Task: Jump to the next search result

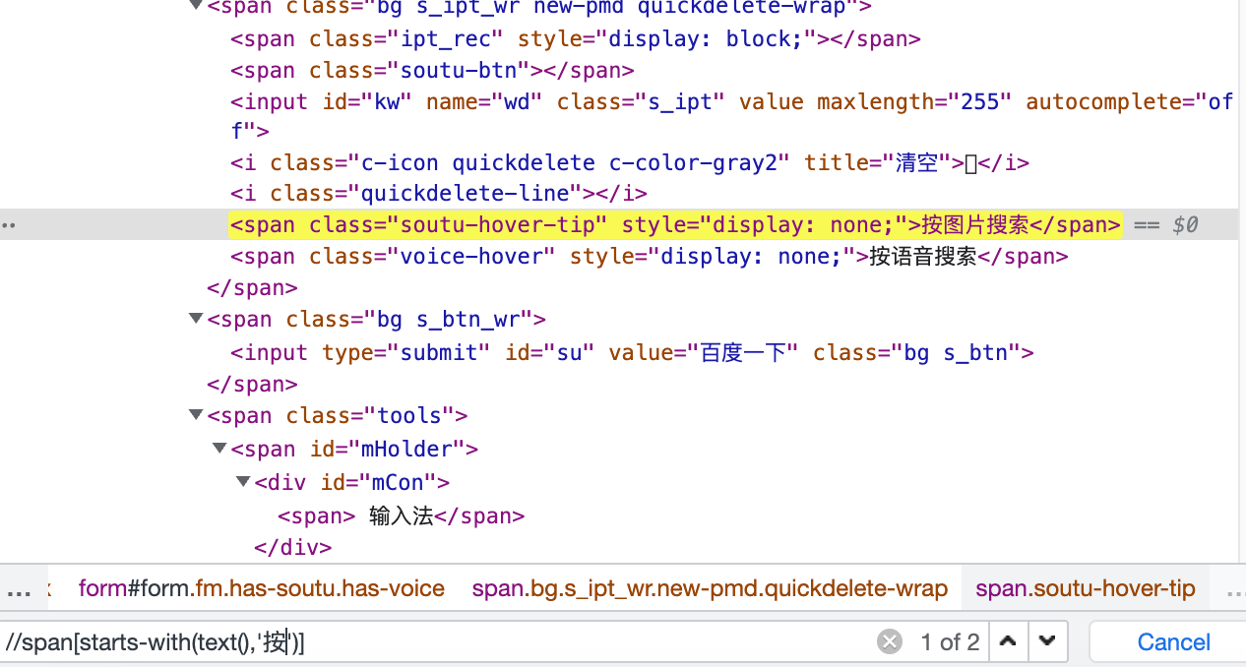Action: [x=1046, y=642]
